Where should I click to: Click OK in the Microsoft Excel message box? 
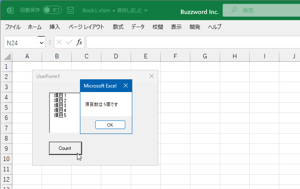pyautogui.click(x=110, y=125)
